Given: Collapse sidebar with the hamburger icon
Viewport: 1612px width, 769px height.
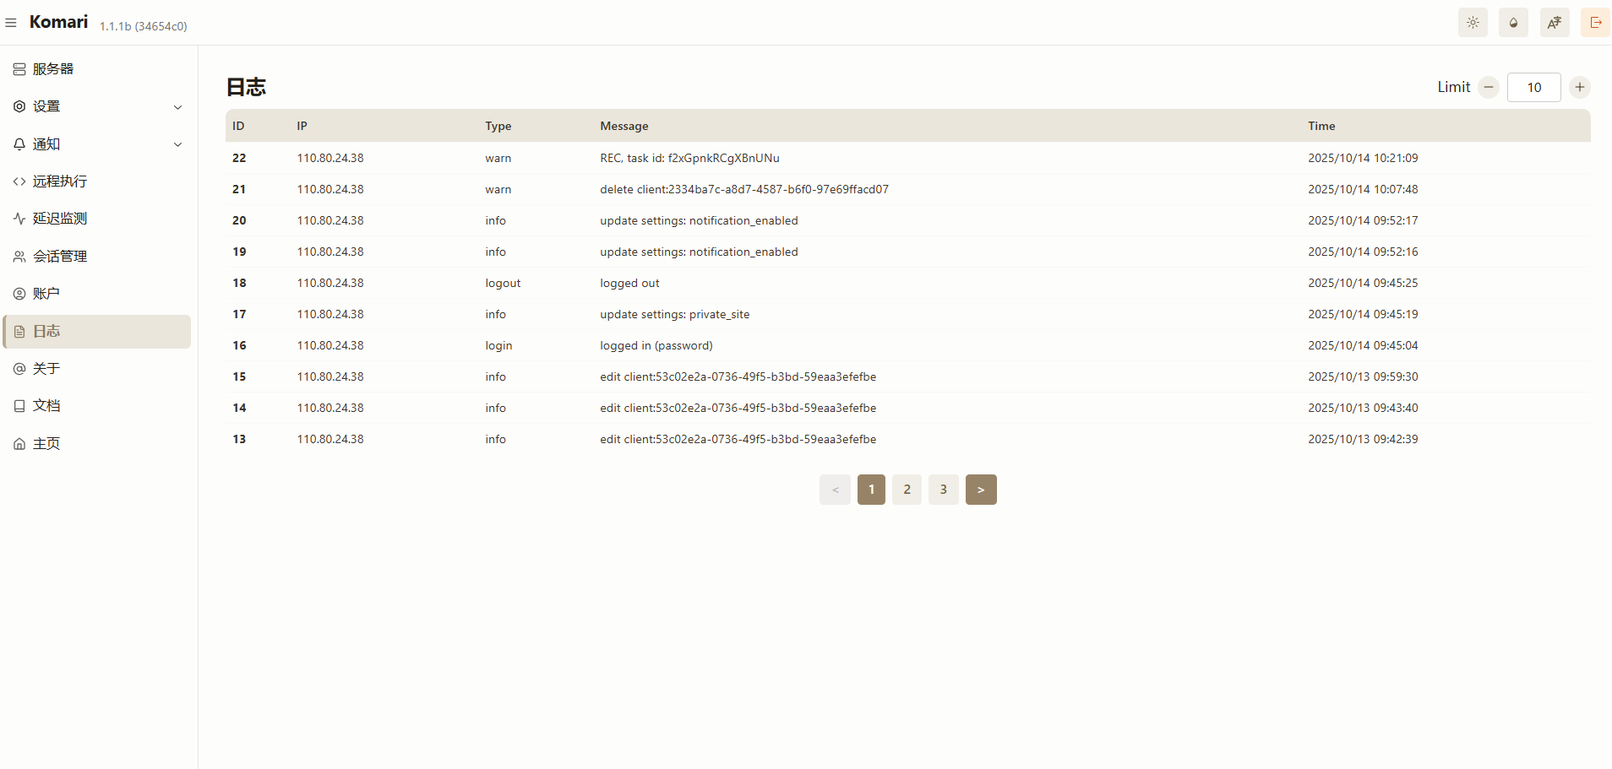Looking at the screenshot, I should click(x=12, y=23).
